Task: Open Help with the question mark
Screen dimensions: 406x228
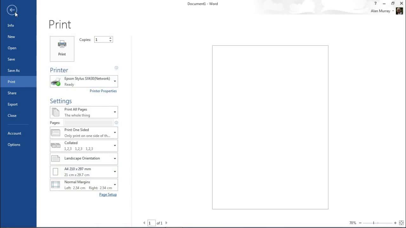Action: 375,3
